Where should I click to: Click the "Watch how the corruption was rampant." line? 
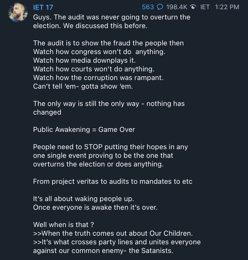pyautogui.click(x=98, y=78)
